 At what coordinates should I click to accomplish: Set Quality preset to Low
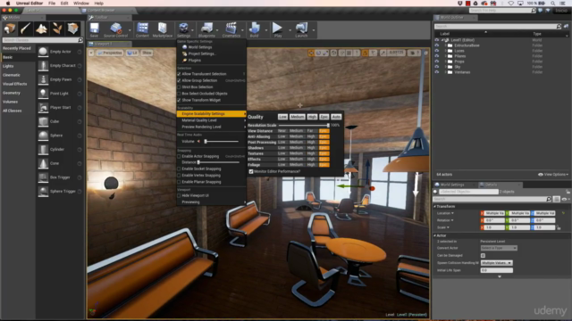[x=282, y=117]
